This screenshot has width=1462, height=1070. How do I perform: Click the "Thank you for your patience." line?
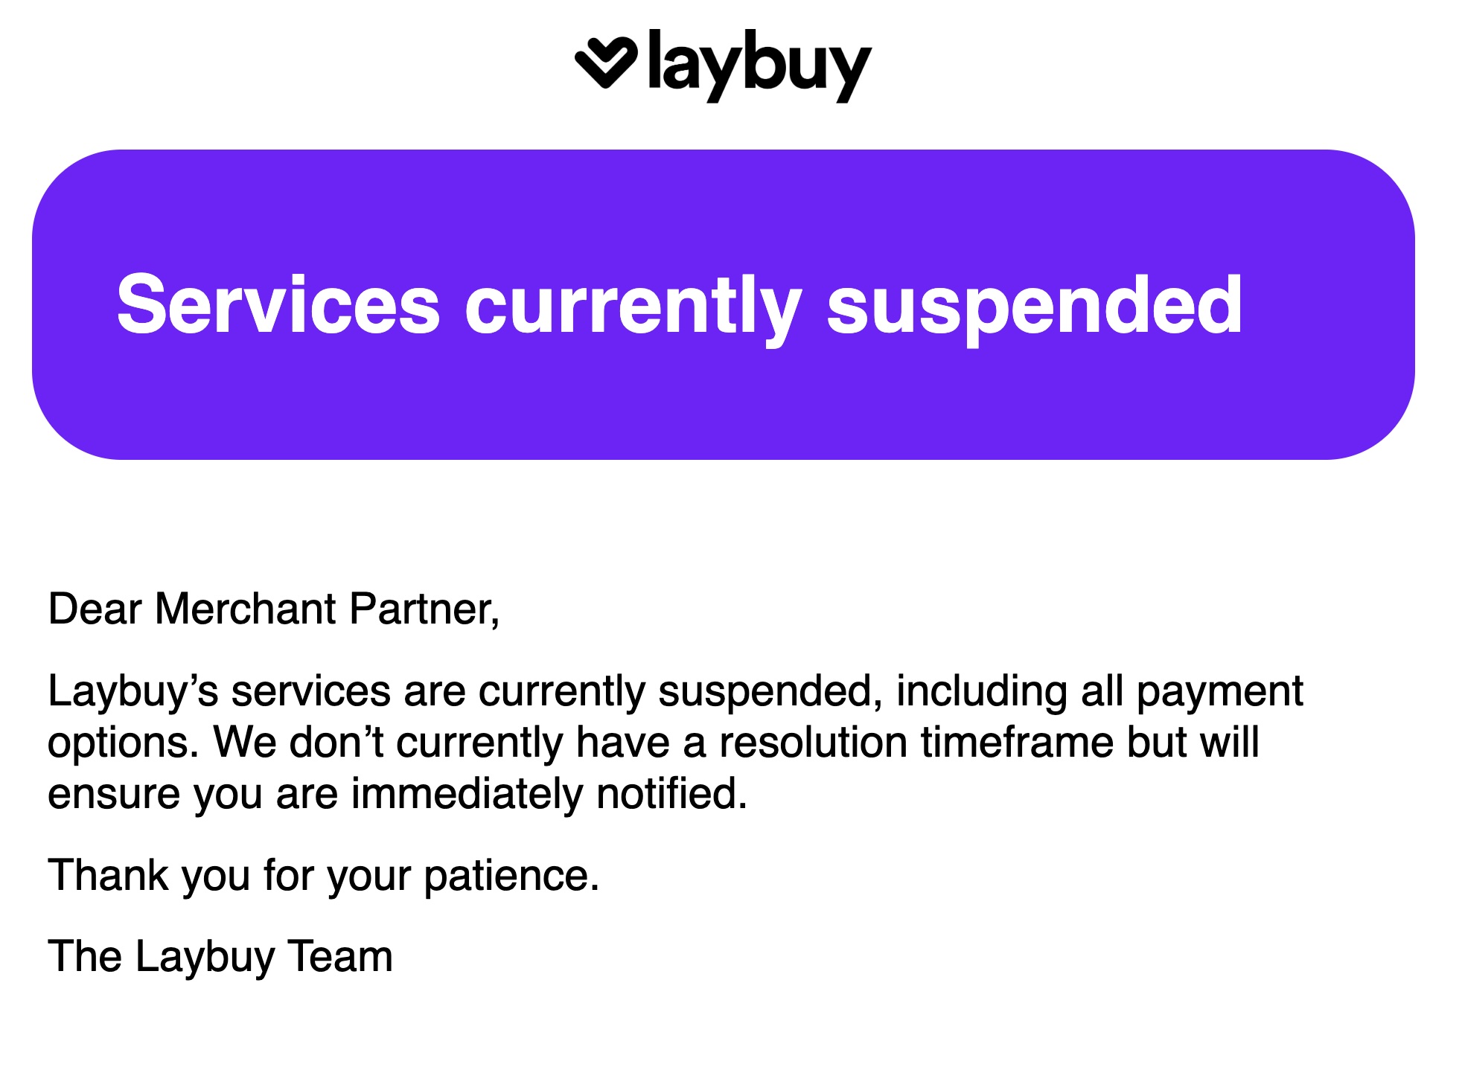323,874
